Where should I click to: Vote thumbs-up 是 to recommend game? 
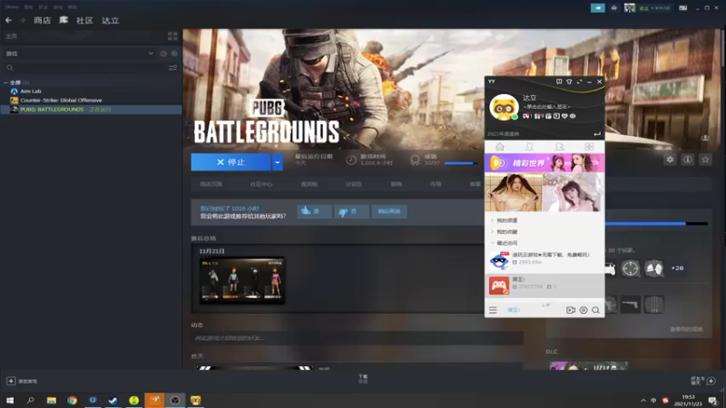click(314, 211)
